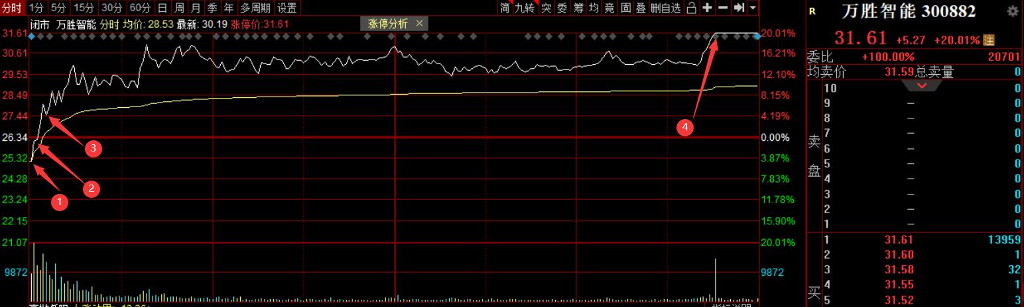Open settings gear beside stock name 万胜智能
1024x307 pixels.
[x=1012, y=12]
